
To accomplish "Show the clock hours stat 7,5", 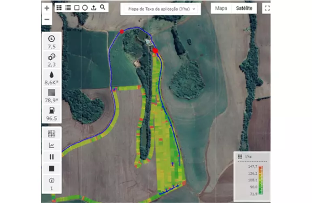I will point(51,41).
